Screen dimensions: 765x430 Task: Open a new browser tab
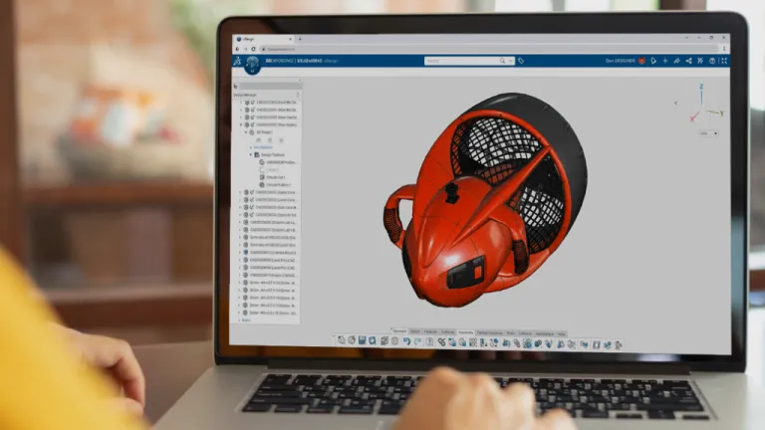(x=300, y=39)
